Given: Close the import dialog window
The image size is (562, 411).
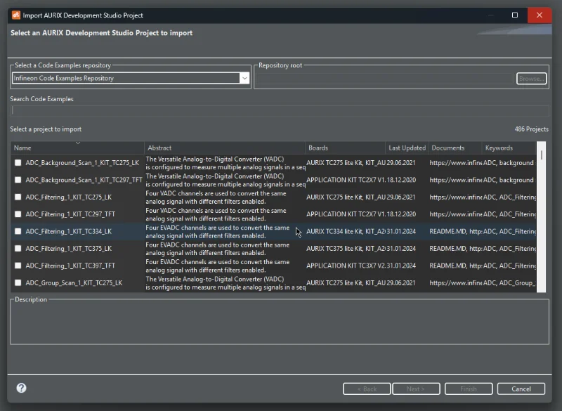Looking at the screenshot, I should (540, 15).
